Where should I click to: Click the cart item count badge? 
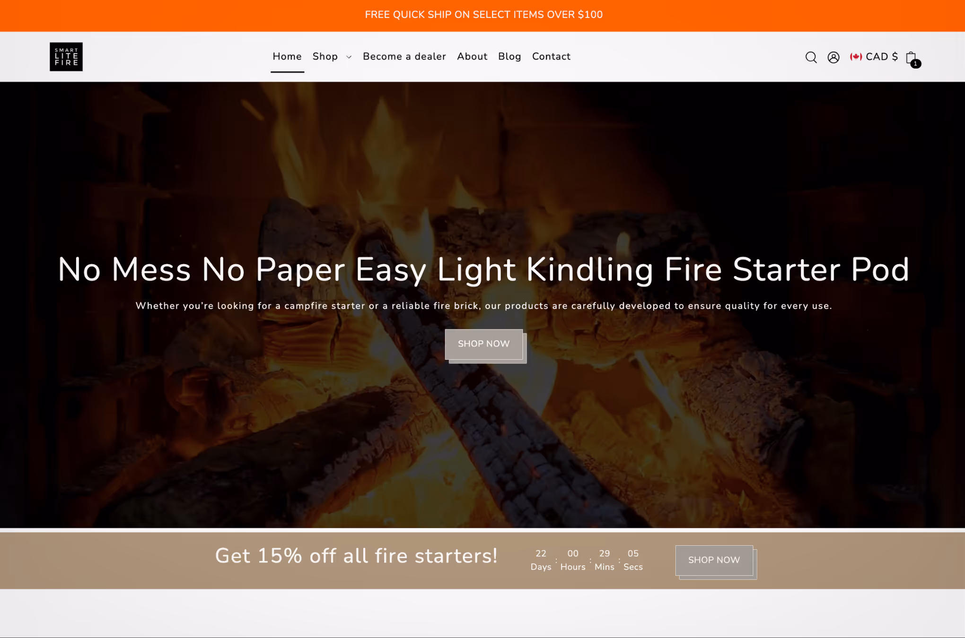point(916,63)
